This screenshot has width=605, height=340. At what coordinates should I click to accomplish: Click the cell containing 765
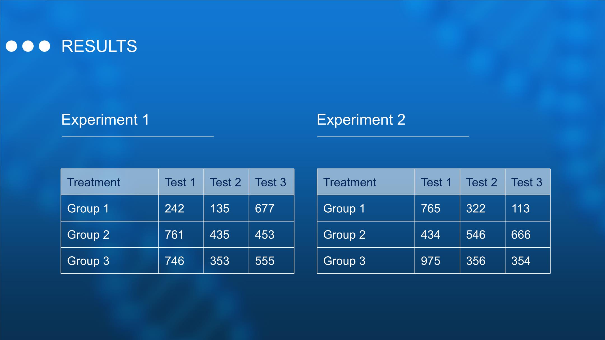(x=431, y=208)
